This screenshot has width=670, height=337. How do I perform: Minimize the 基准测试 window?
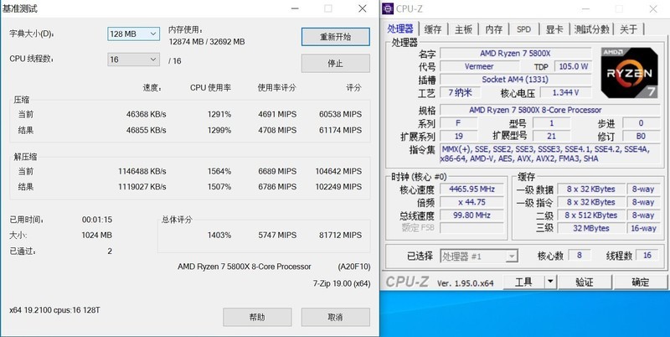[x=295, y=8]
